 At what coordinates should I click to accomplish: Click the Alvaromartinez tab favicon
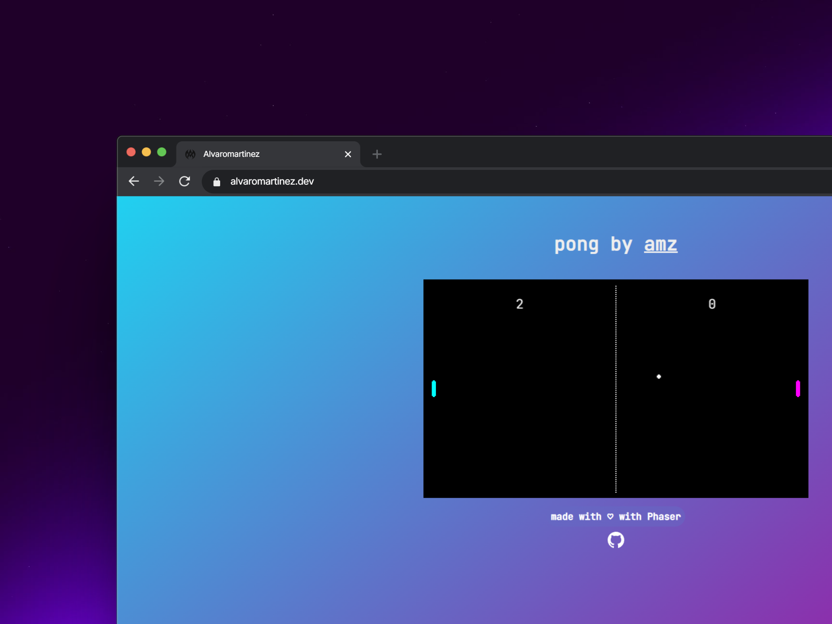(190, 154)
